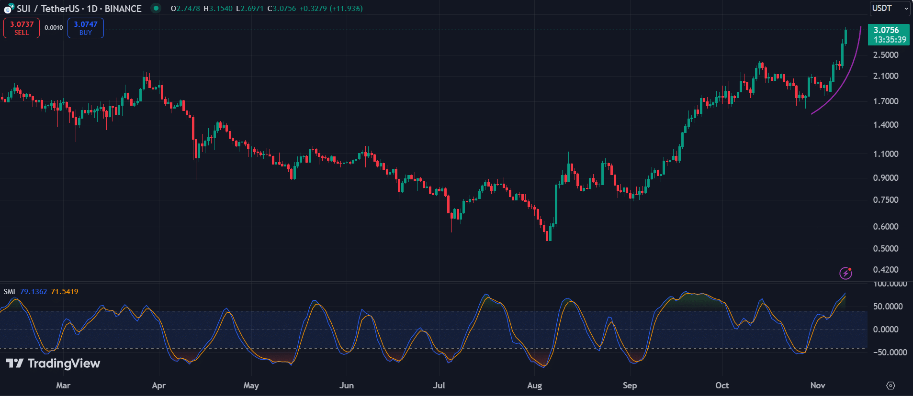Click the −50.0000 SMI scale label
This screenshot has width=913, height=396.
pyautogui.click(x=890, y=352)
